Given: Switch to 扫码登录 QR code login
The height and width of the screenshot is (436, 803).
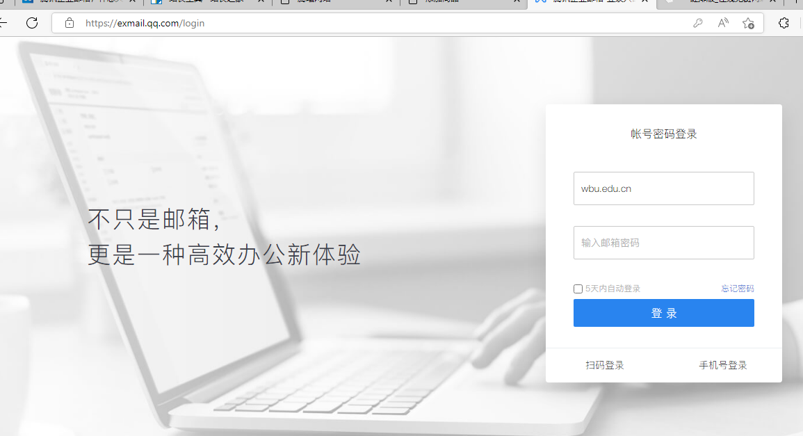Looking at the screenshot, I should (x=604, y=364).
